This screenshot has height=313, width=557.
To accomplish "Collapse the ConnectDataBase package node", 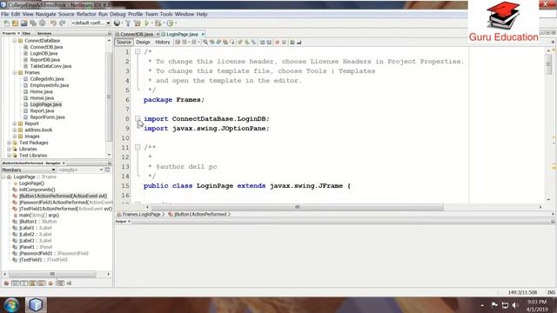I will (x=15, y=41).
